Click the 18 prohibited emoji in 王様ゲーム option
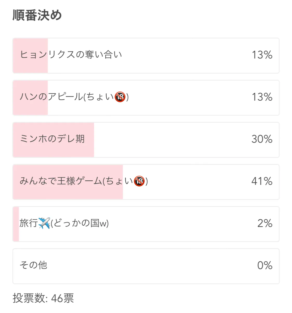This screenshot has width=292, height=313. (x=139, y=181)
